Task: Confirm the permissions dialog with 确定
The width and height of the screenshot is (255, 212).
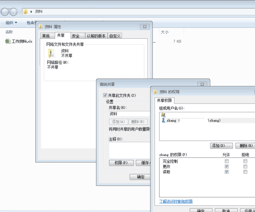Action: click(x=201, y=210)
